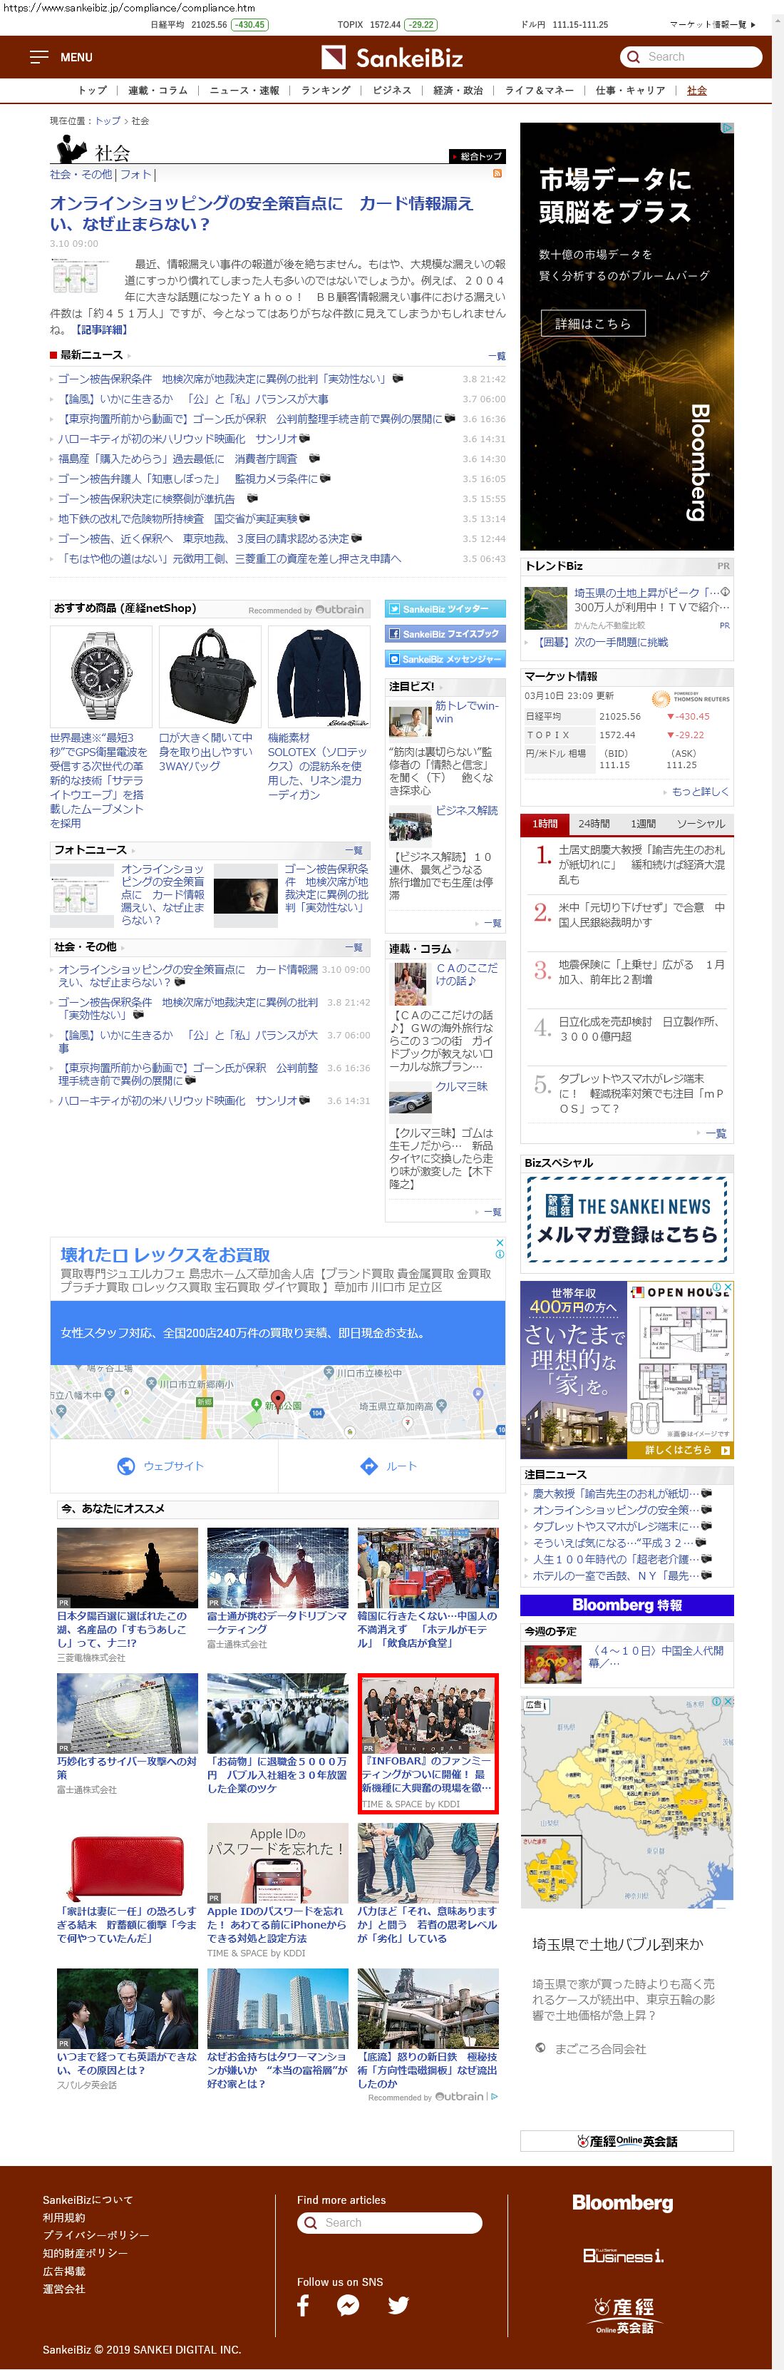
Task: Click the footer search magnifier icon
Action: point(310,2223)
